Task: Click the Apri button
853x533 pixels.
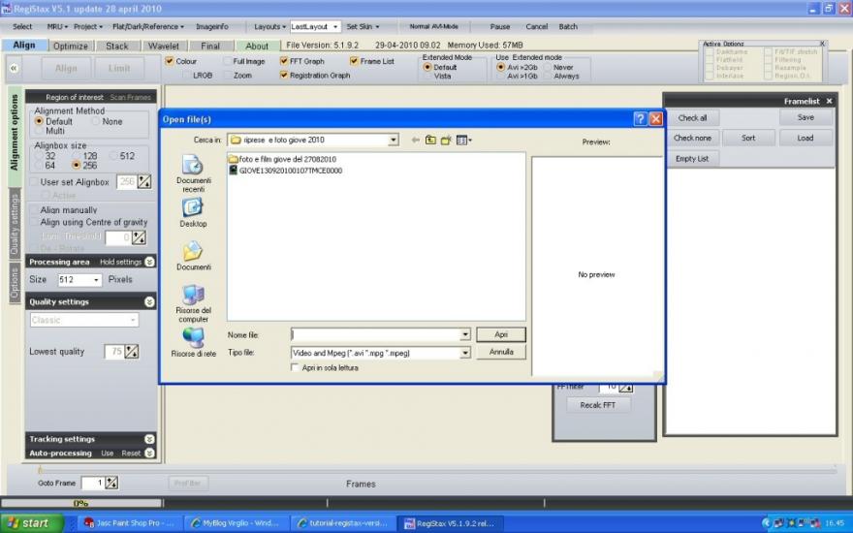Action: click(501, 334)
